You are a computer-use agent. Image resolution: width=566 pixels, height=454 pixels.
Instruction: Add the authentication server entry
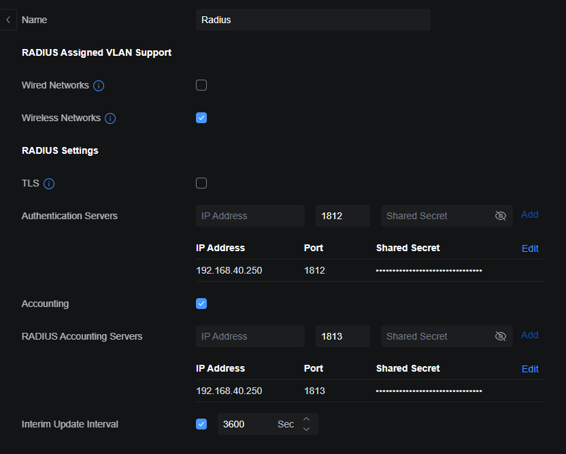(x=529, y=214)
